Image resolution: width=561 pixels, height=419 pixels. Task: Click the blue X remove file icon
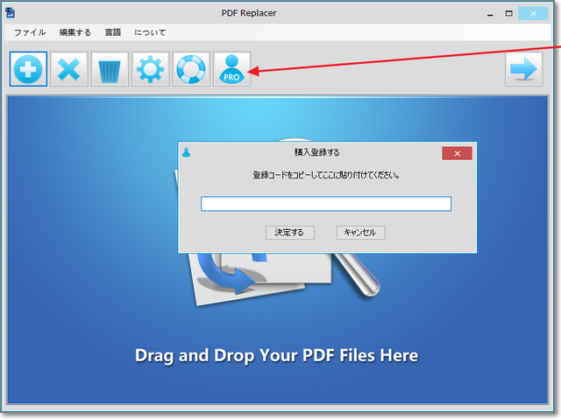[68, 69]
